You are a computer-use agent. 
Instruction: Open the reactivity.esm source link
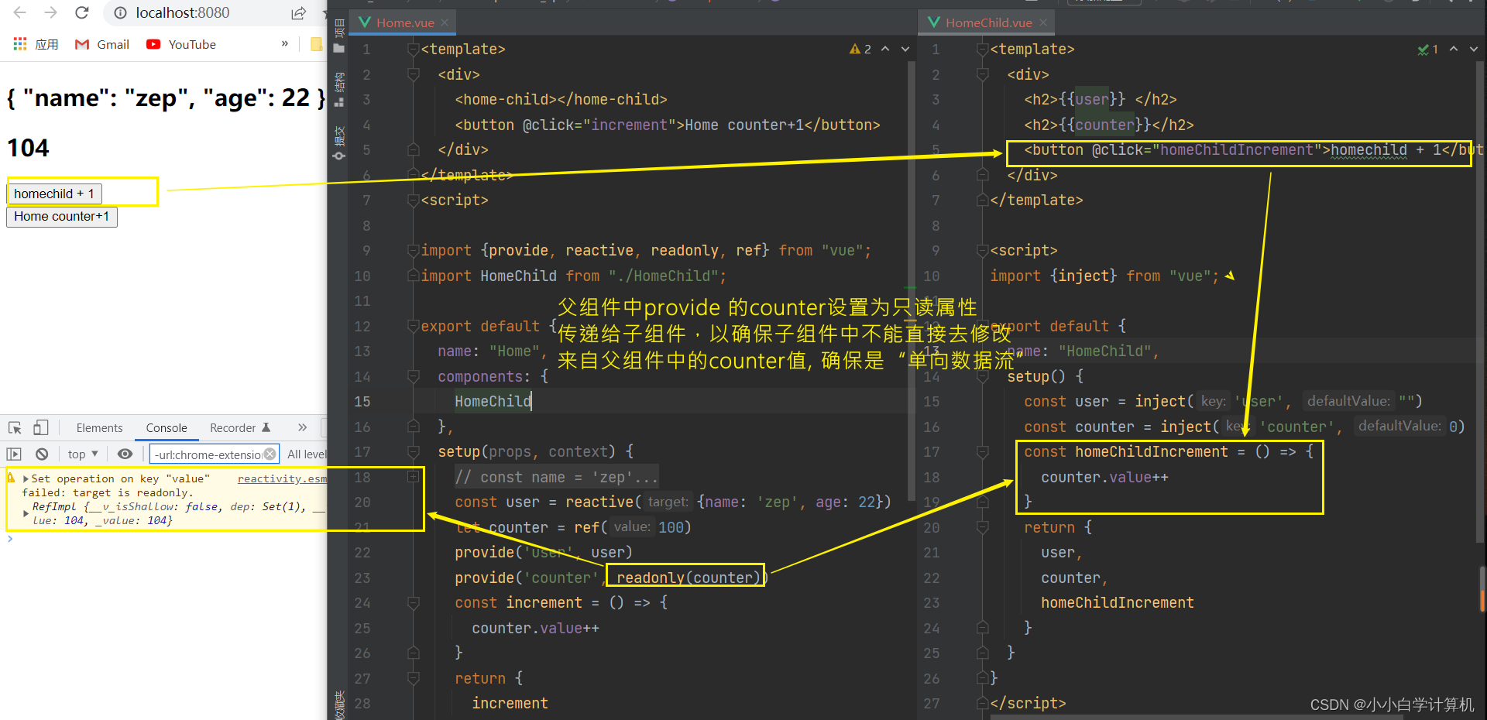pyautogui.click(x=282, y=479)
